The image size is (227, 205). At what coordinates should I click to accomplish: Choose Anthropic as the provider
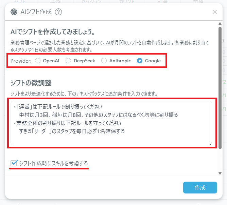point(104,61)
